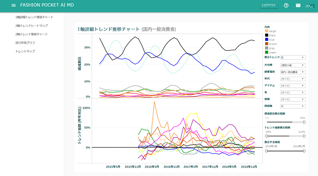Click the トレンド指数表示範囲 slider right handle

pyautogui.click(x=304, y=136)
